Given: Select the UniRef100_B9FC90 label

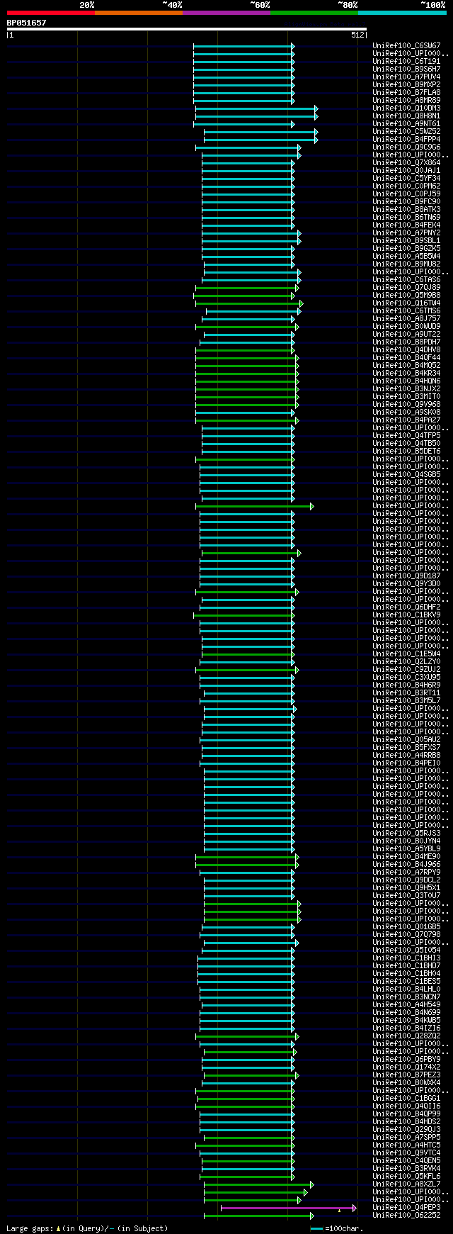Looking at the screenshot, I should 406,202.
